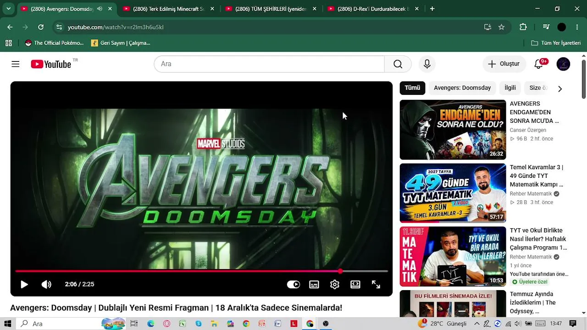Open 'AVENGERS ENDGAME'DEN SONRA MCU'DA' title link

[534, 112]
